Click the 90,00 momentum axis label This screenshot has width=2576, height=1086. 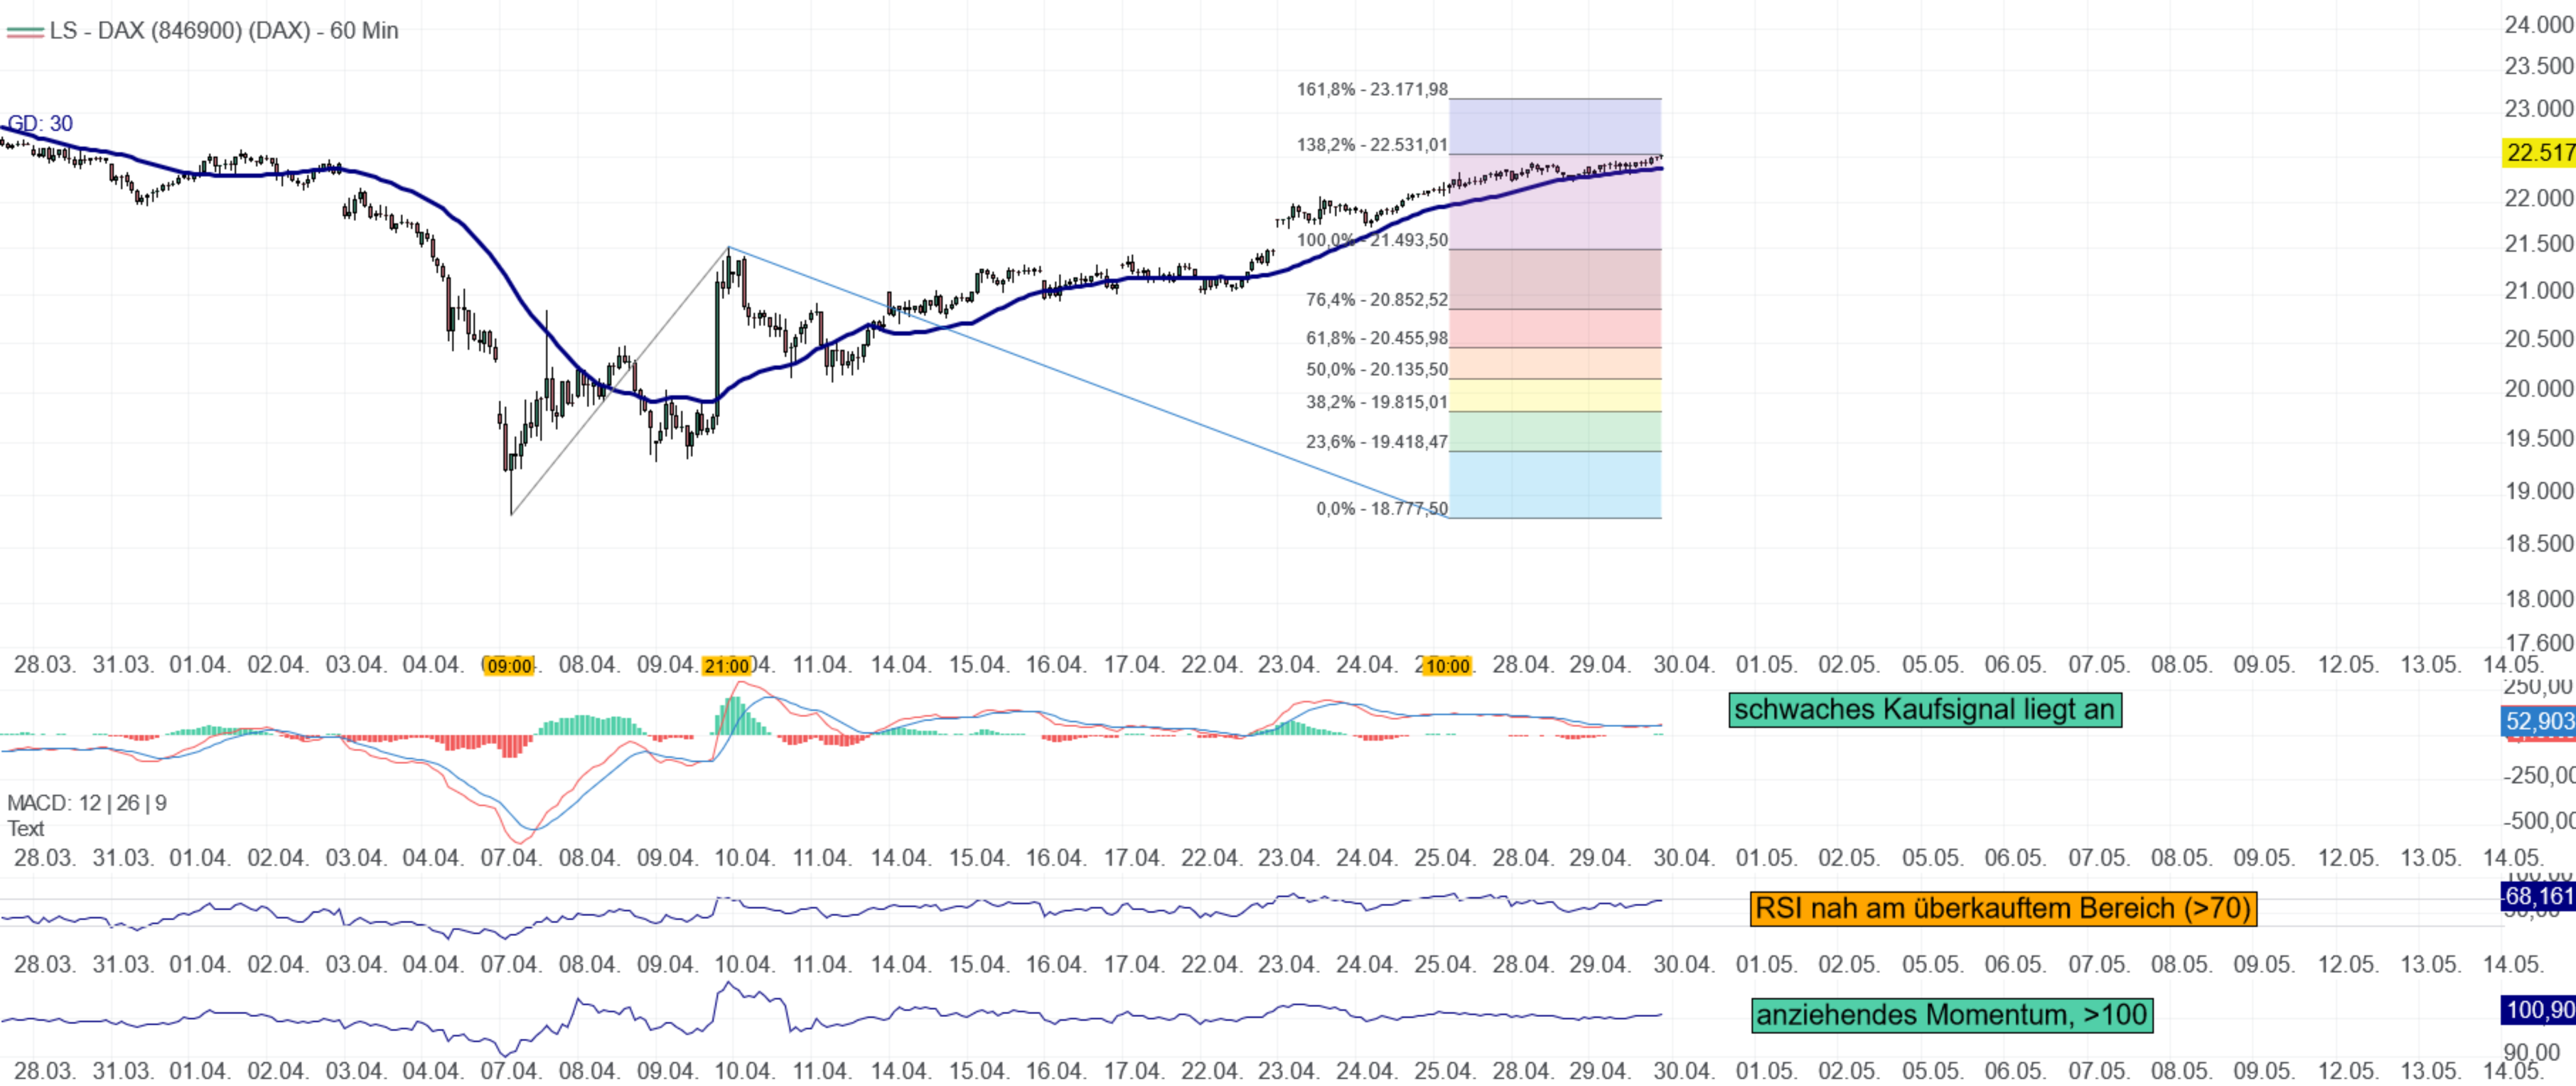coord(2533,1052)
